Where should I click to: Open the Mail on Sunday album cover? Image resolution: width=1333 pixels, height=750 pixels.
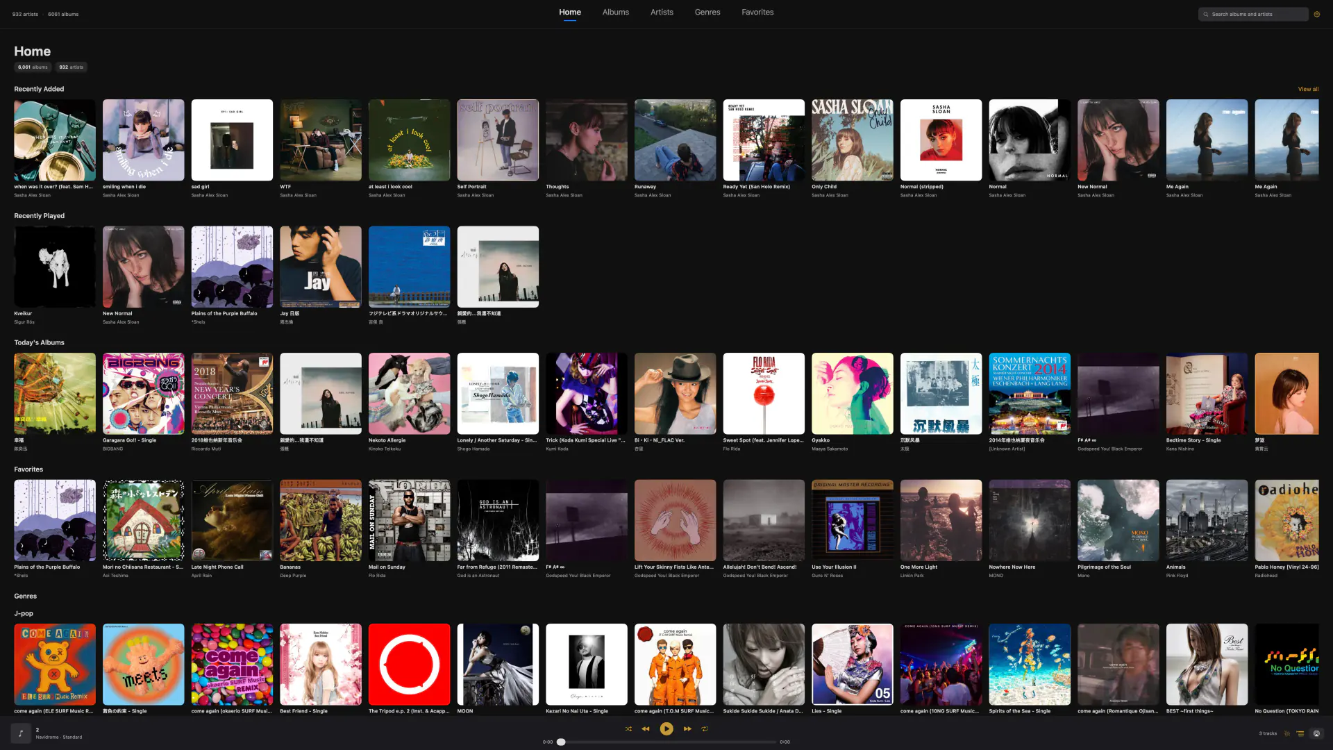[410, 520]
